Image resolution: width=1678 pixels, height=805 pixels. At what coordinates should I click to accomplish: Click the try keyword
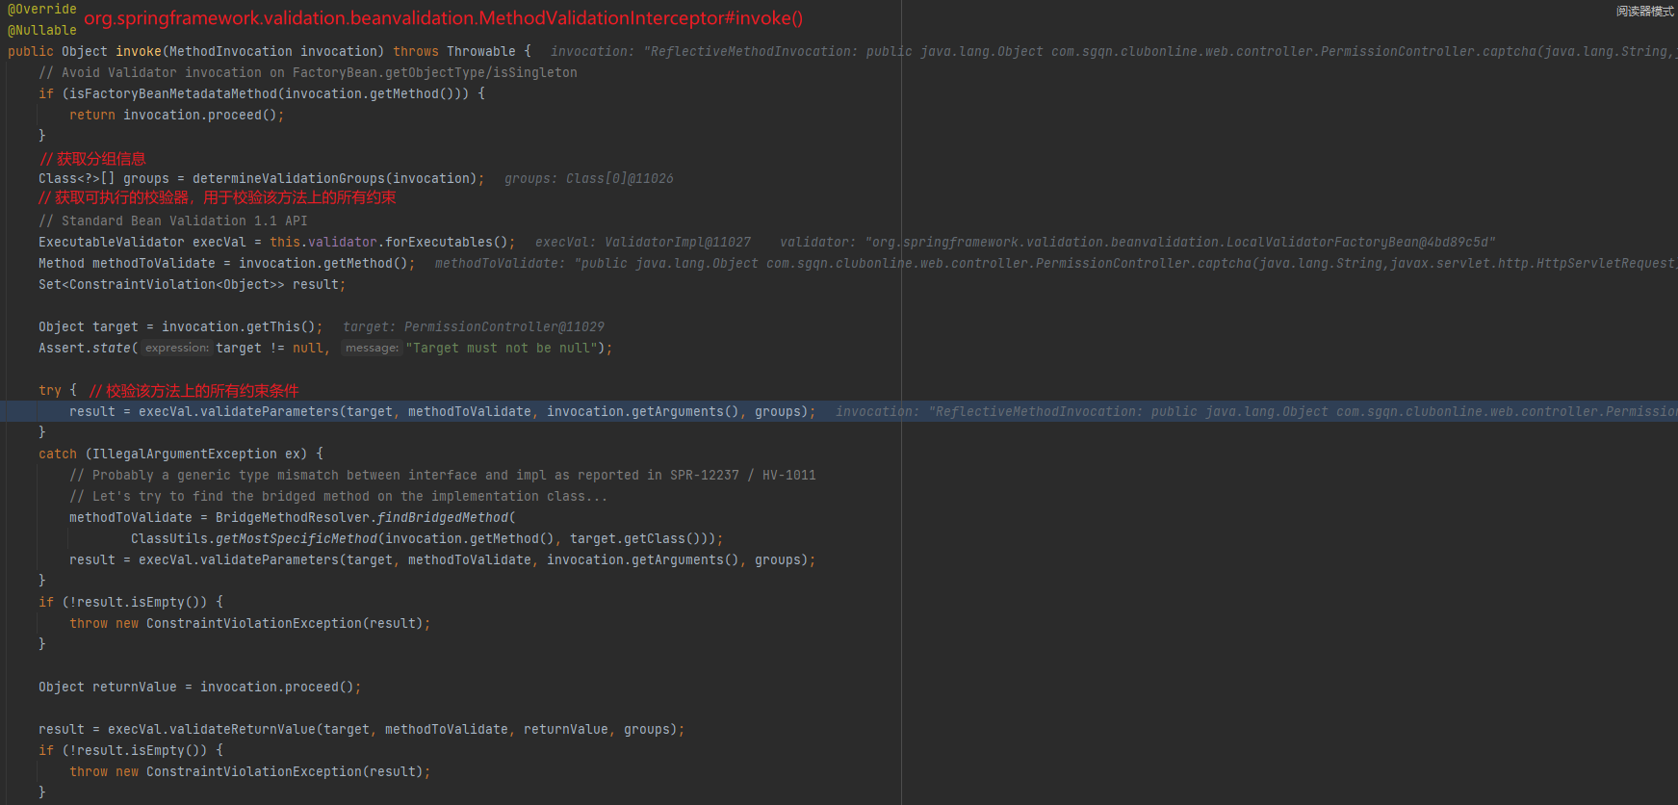tap(50, 390)
